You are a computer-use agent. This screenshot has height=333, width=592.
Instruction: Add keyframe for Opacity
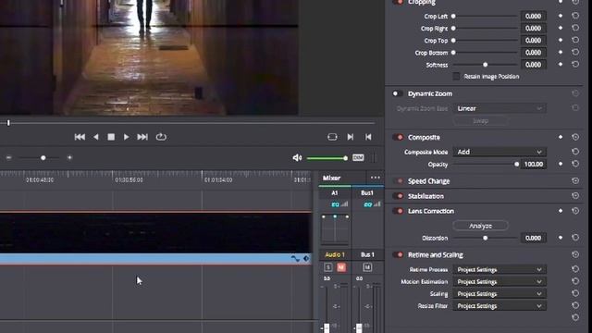coord(561,165)
